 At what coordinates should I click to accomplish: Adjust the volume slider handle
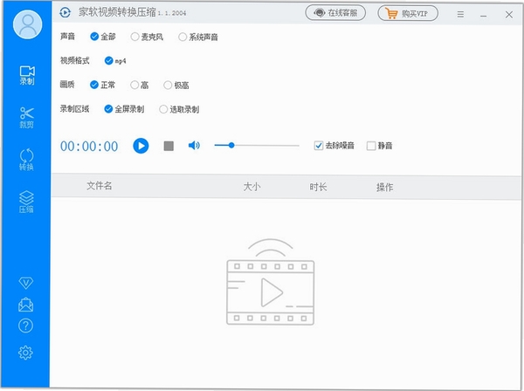[x=231, y=145]
